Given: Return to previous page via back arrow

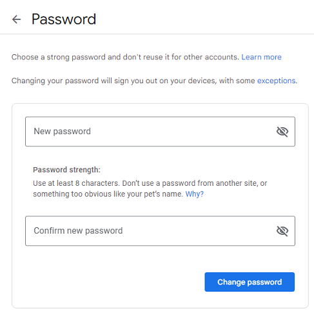Looking at the screenshot, I should [16, 19].
